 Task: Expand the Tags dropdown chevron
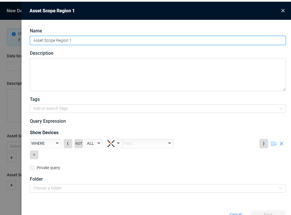[281, 109]
